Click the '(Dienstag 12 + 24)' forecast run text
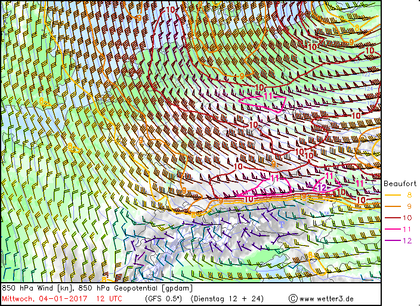This screenshot has height=306, width=420. tap(227, 299)
